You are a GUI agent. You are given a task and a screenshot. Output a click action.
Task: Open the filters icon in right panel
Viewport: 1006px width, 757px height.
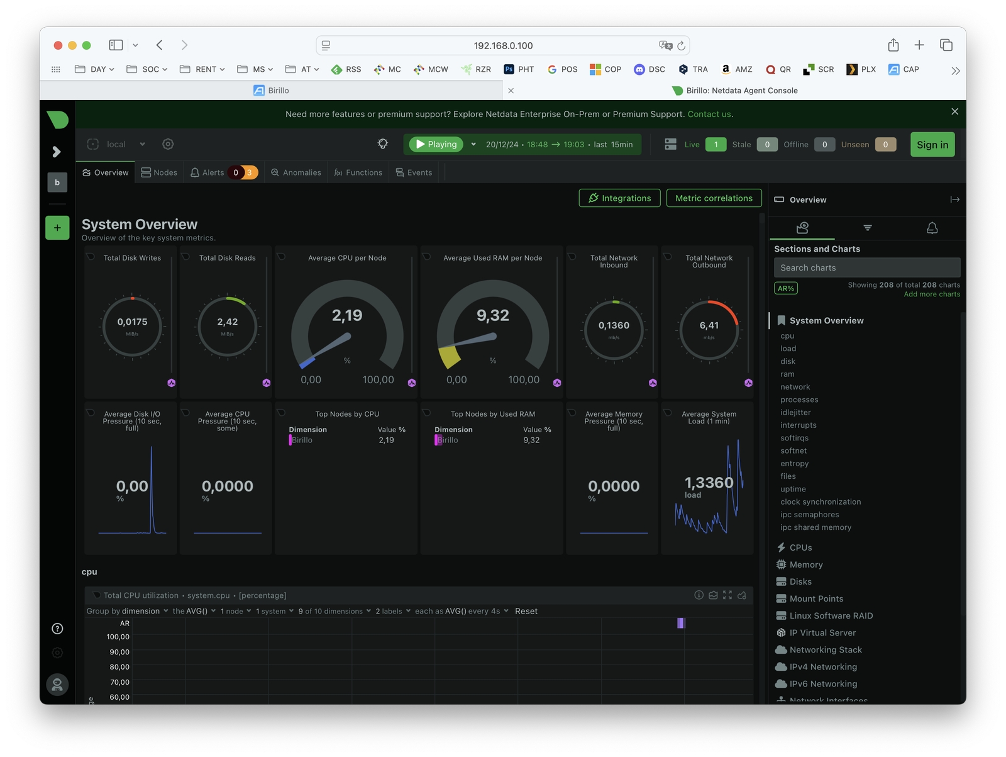(x=867, y=228)
